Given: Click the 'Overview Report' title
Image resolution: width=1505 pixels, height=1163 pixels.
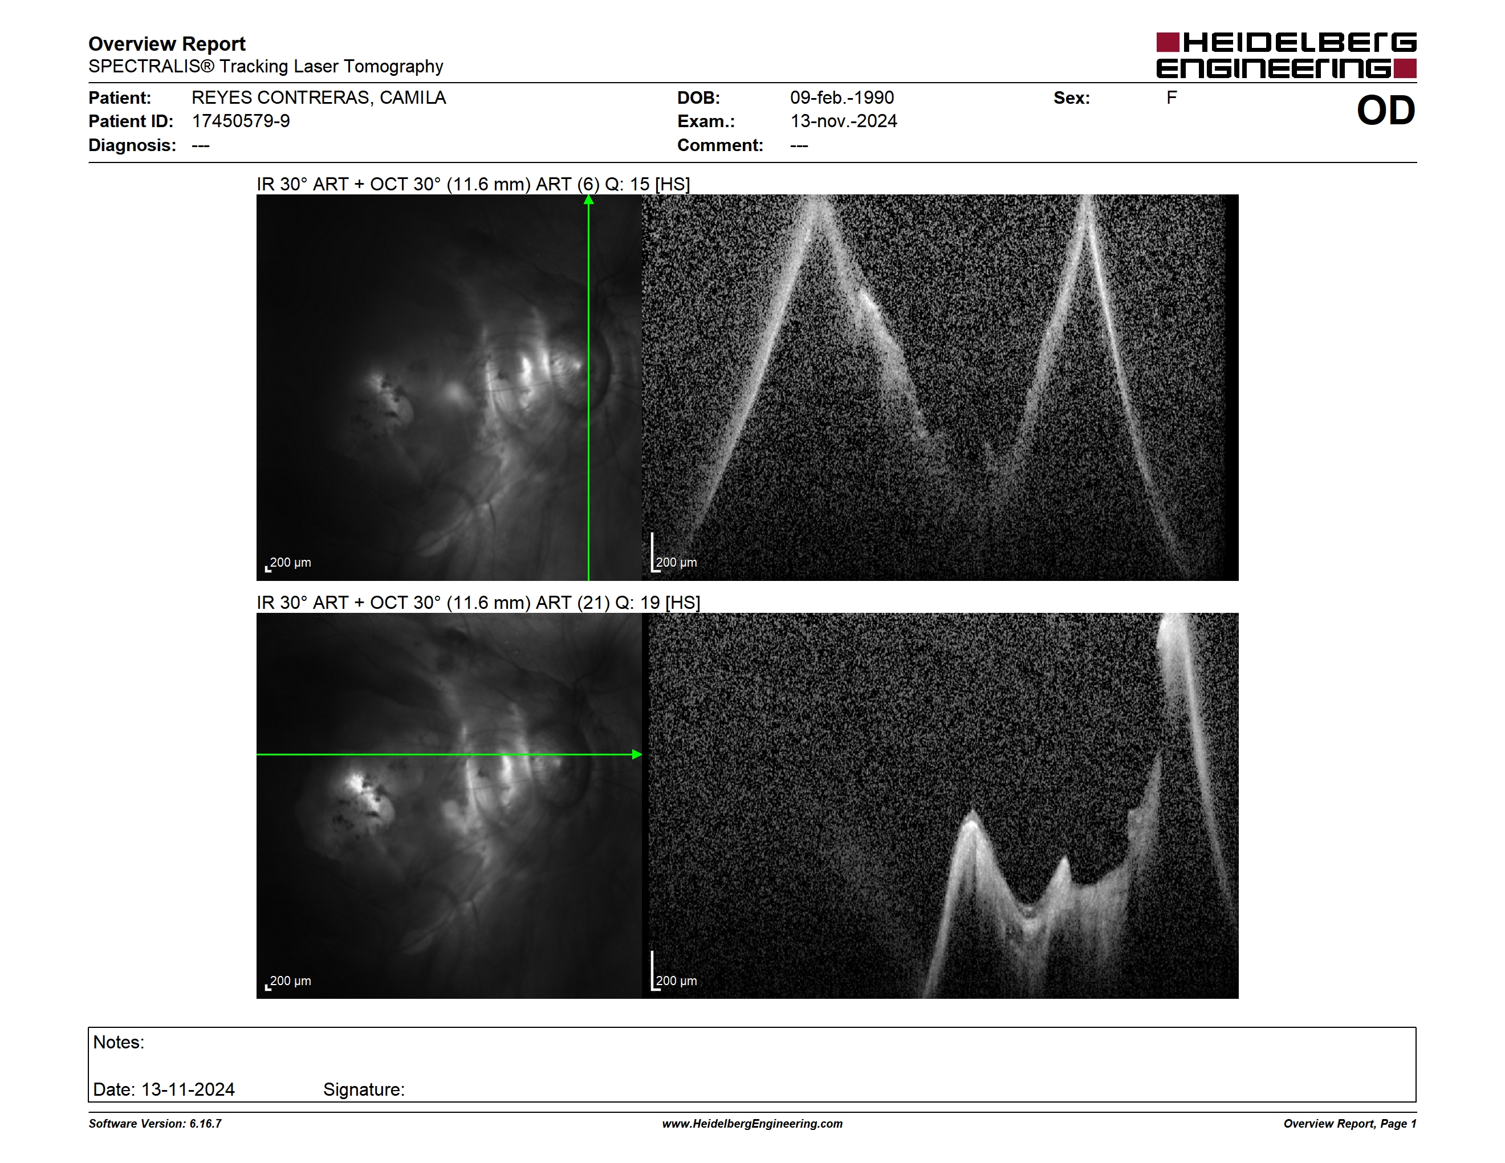Looking at the screenshot, I should tap(167, 44).
